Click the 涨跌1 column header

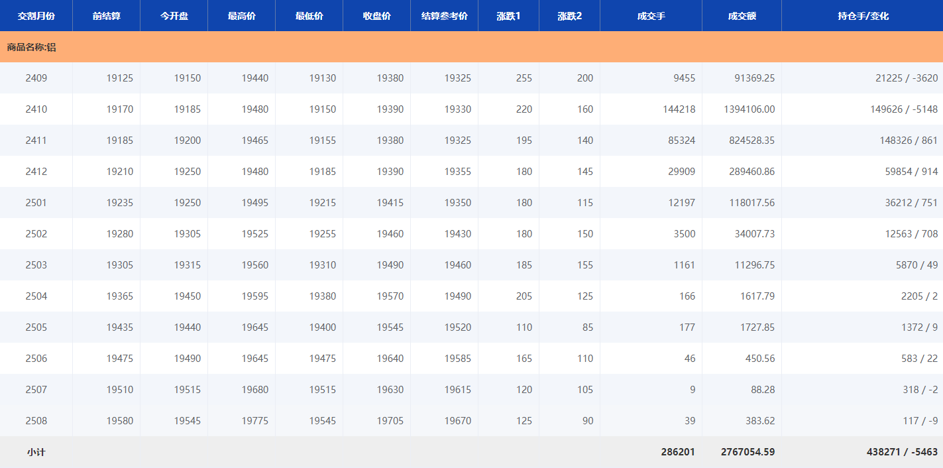click(x=508, y=16)
